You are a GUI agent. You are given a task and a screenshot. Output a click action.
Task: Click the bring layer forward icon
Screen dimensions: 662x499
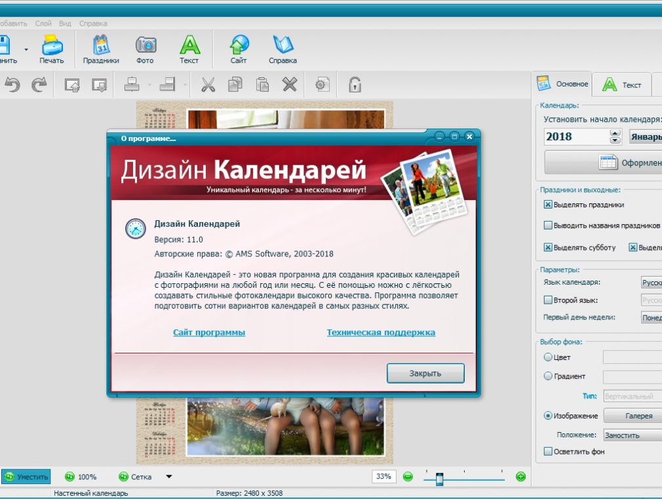72,85
